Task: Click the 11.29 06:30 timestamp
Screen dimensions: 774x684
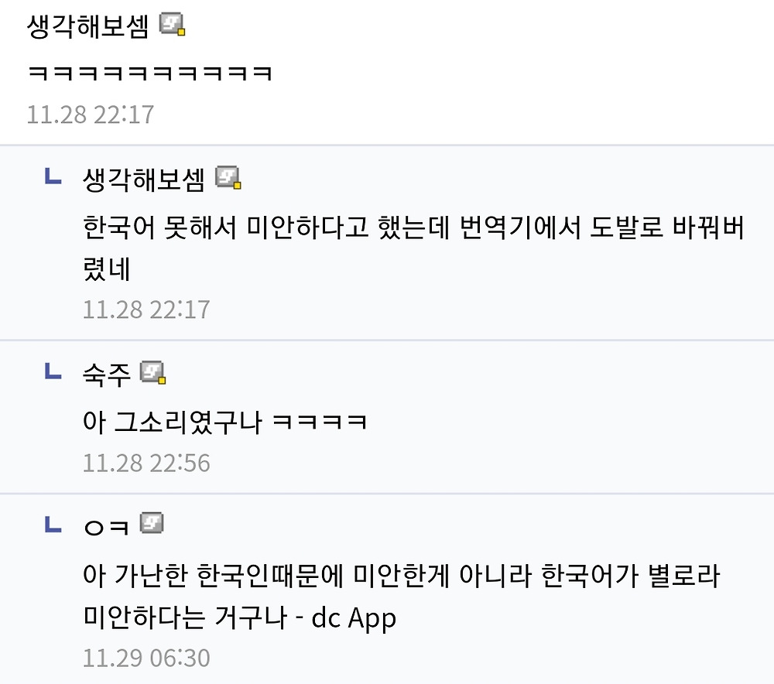Action: point(146,658)
